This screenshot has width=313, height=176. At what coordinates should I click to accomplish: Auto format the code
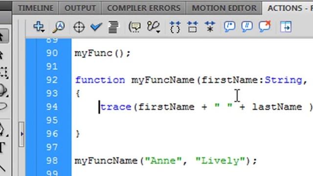coord(113,27)
